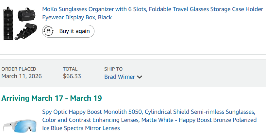This screenshot has width=266, height=135.
Task: Select the March 11, 2026 order date
Action: [22, 76]
